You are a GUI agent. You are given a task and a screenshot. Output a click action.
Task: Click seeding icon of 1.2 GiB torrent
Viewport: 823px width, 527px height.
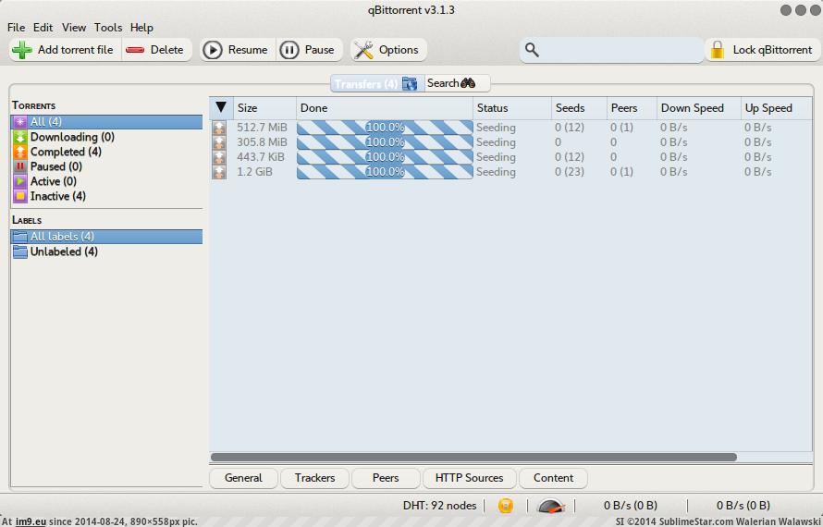[219, 172]
